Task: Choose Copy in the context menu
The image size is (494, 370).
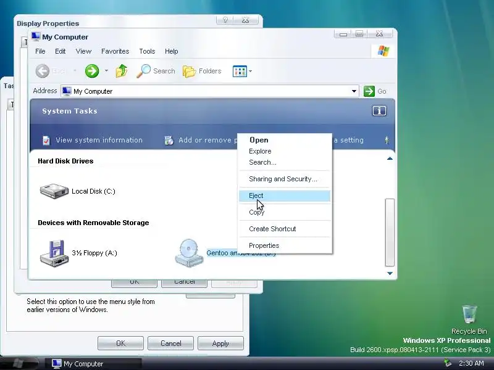Action: coord(285,212)
